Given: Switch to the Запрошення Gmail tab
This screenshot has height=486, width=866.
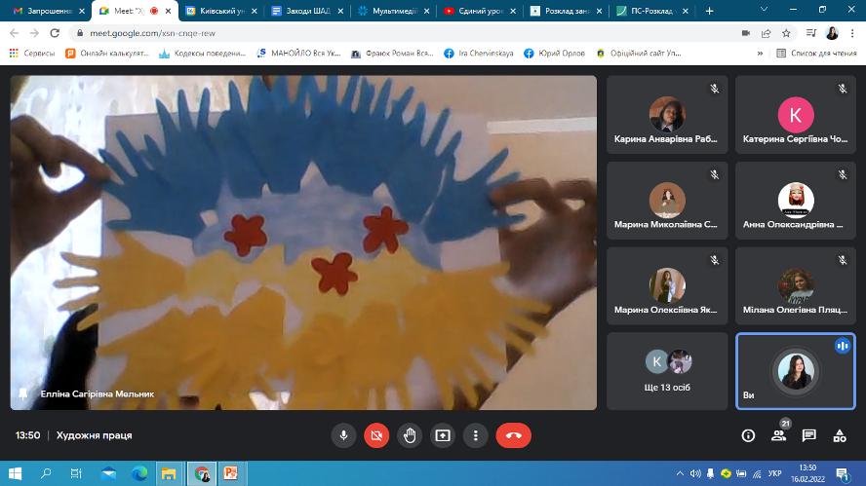Looking at the screenshot, I should click(49, 11).
